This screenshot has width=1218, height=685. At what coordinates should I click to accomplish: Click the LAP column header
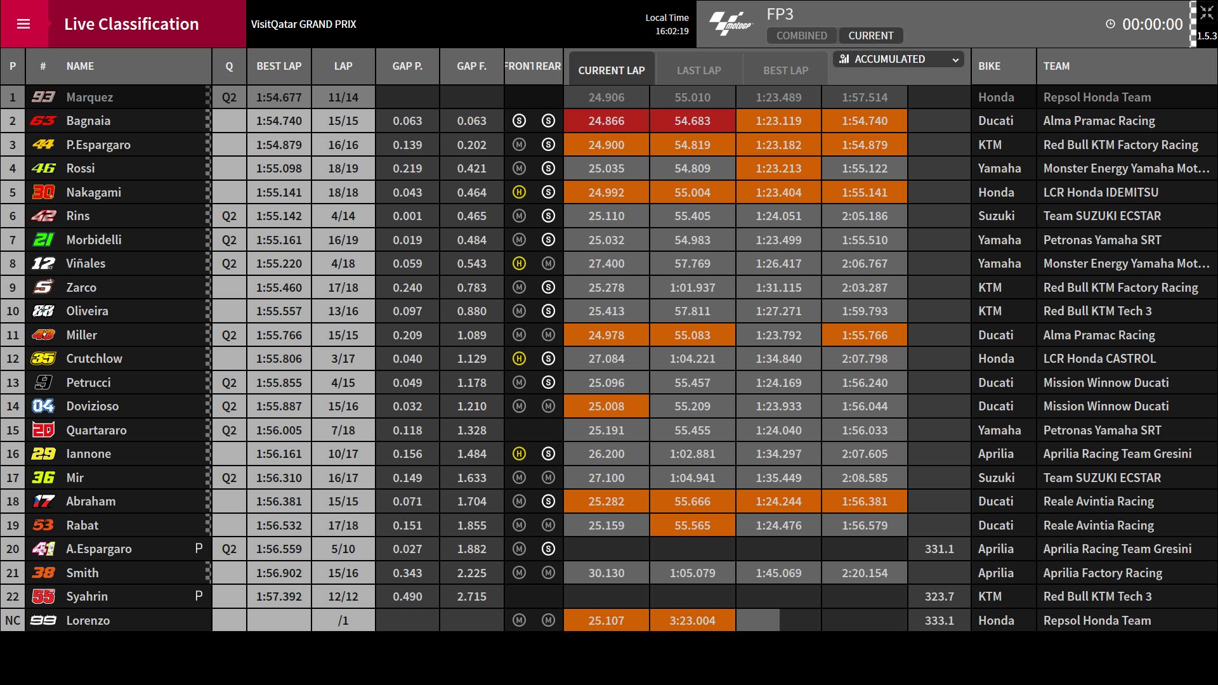point(343,66)
